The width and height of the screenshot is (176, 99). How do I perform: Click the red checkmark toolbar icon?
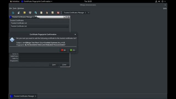(58, 13)
